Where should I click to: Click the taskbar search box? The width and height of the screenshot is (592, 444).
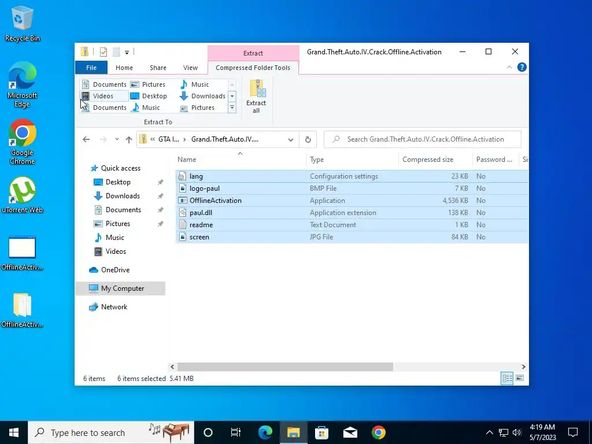111,432
